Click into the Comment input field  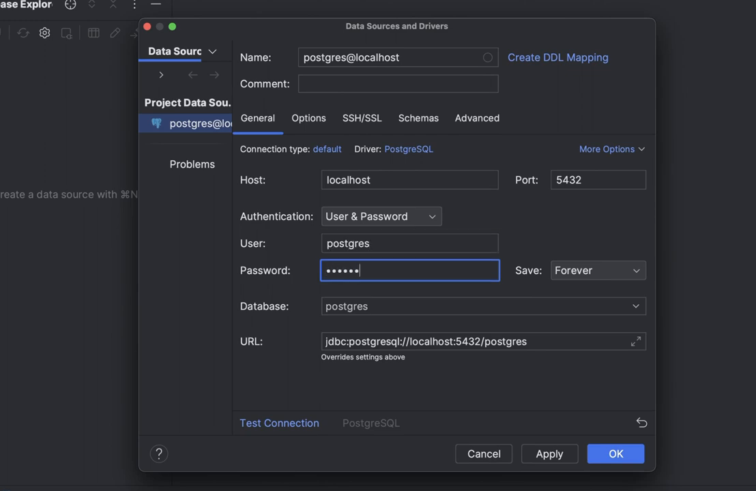coord(398,84)
